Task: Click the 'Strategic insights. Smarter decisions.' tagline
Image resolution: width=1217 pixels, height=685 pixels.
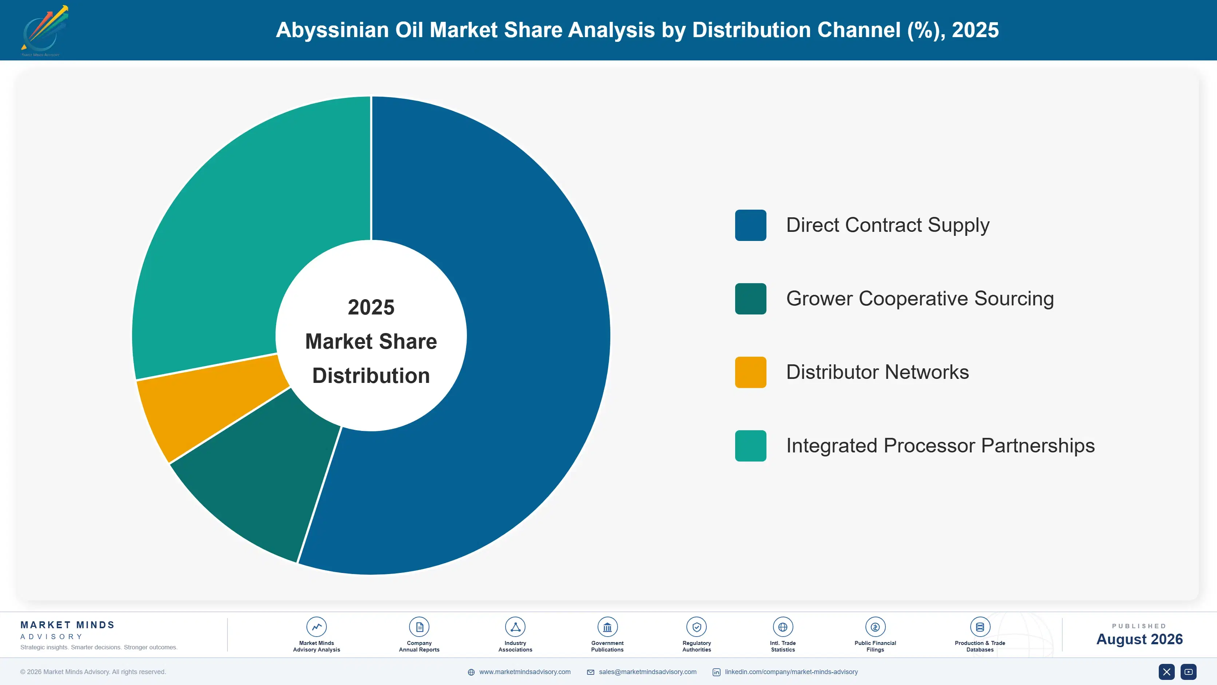Action: tap(99, 647)
